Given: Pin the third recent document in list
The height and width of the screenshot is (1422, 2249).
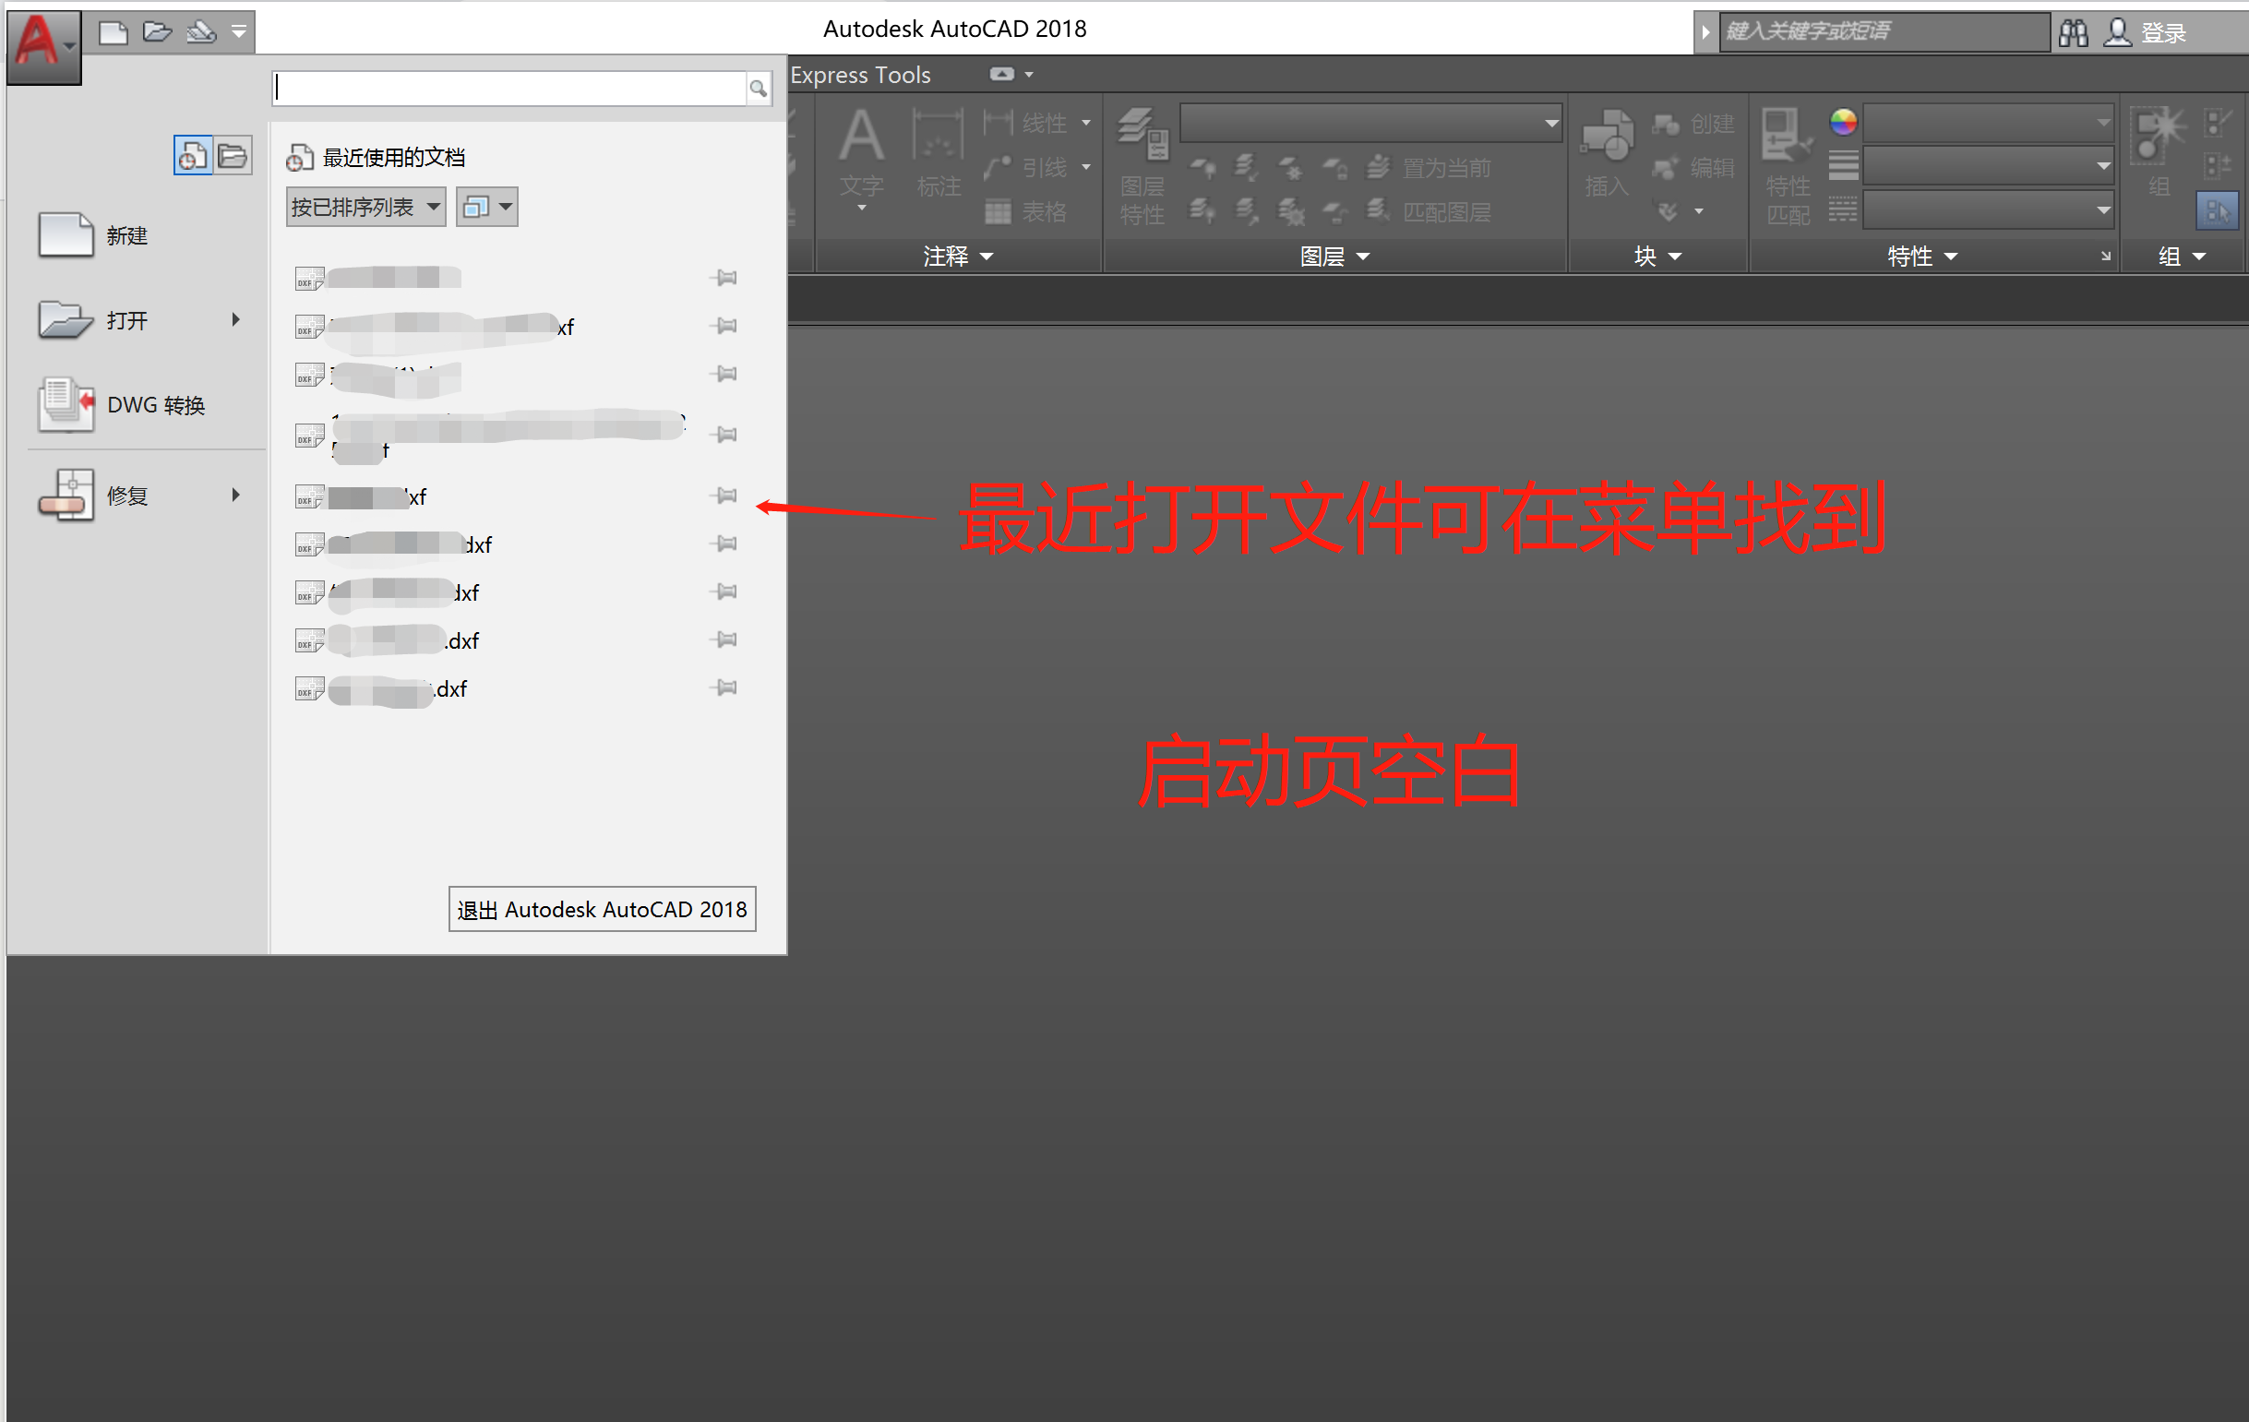Looking at the screenshot, I should coord(724,374).
